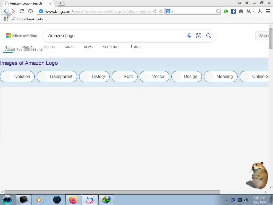273x205 pixels.
Task: Go forward with the forward arrow
Action: (x=13, y=11)
